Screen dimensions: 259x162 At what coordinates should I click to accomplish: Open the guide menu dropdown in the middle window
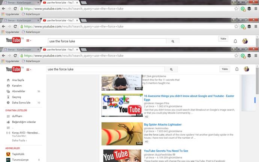point(29,41)
